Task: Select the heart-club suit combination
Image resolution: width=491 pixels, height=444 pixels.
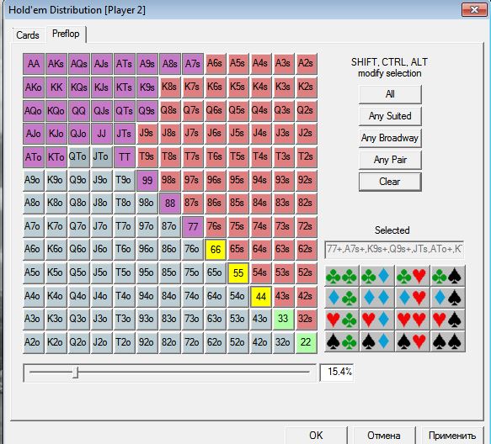Action: pos(342,320)
